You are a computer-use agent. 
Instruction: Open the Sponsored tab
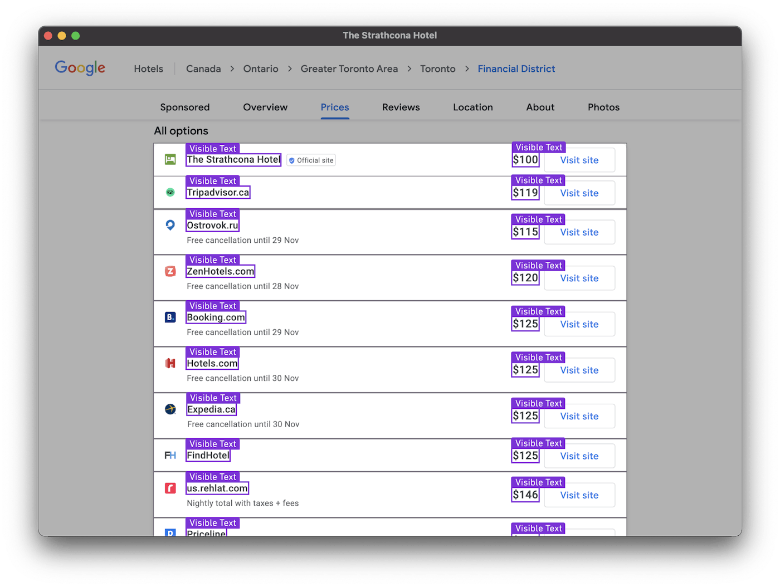[185, 107]
